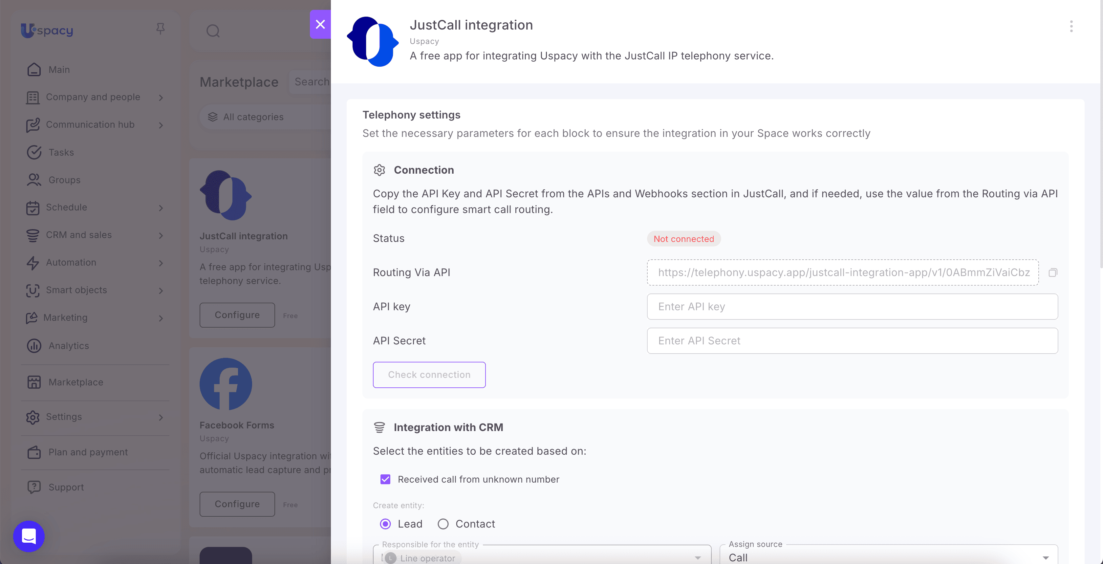This screenshot has width=1103, height=564.
Task: Open the three-dot options menu
Action: pyautogui.click(x=1071, y=27)
